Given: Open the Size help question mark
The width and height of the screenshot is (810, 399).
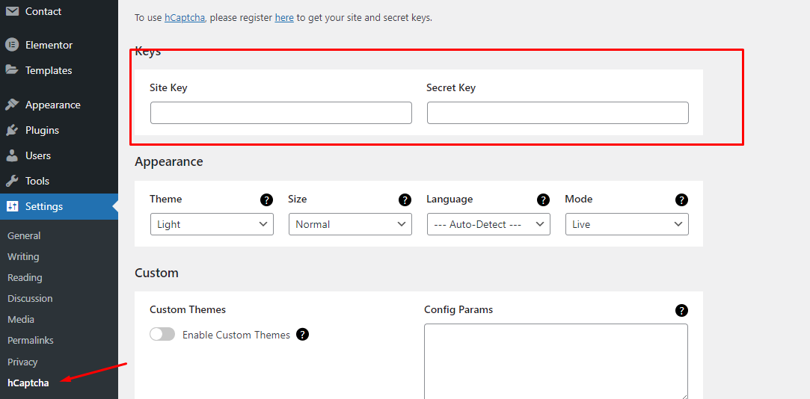Looking at the screenshot, I should [405, 199].
